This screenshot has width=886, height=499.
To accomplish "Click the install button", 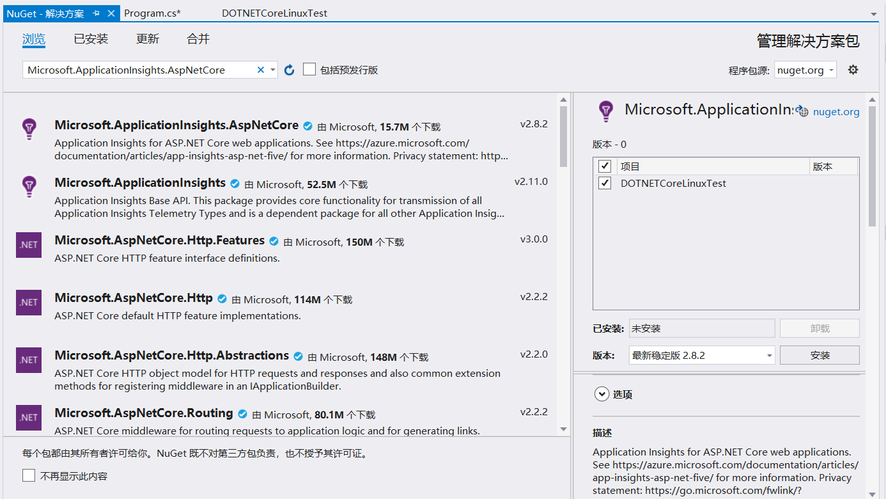I will click(x=820, y=355).
